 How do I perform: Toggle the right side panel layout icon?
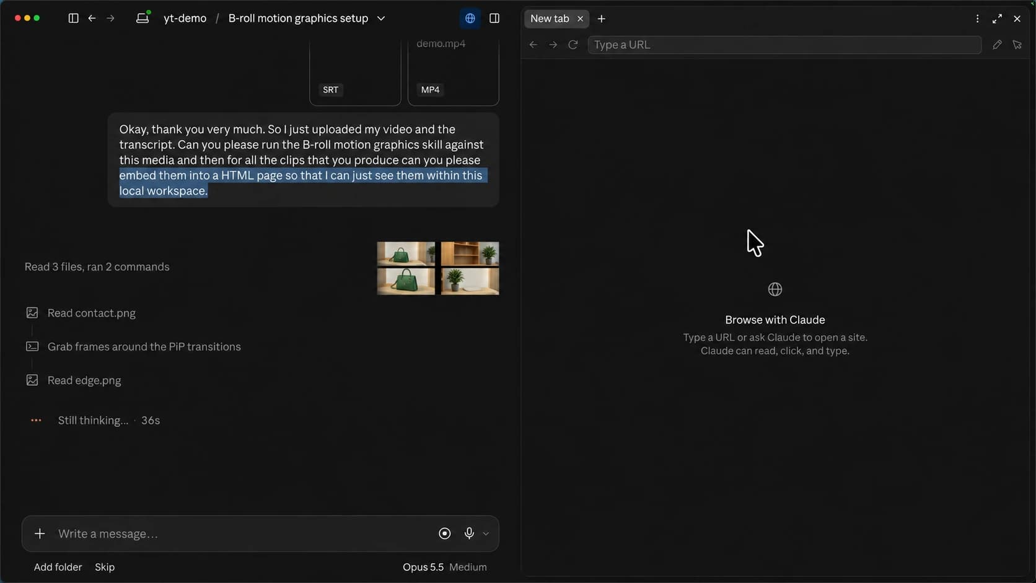click(494, 19)
